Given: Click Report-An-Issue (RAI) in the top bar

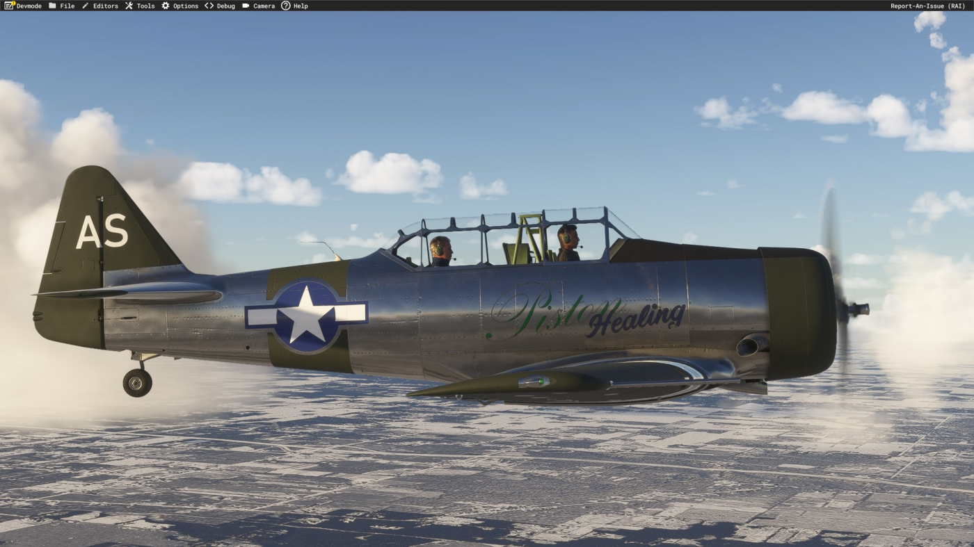Looking at the screenshot, I should click(927, 6).
